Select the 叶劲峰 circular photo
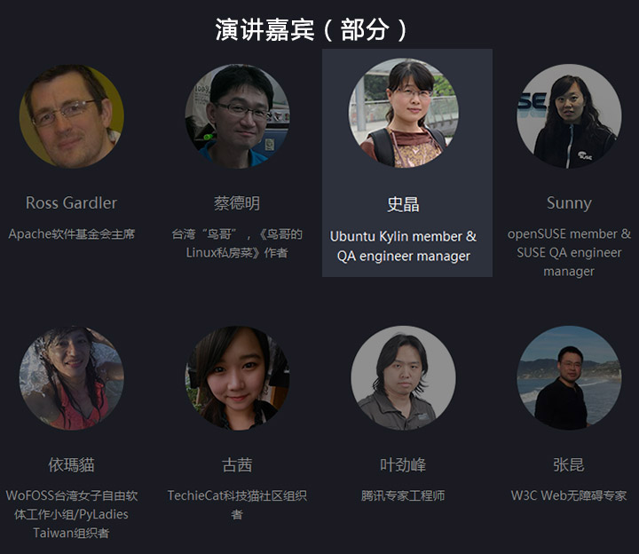639x554 pixels. (403, 378)
